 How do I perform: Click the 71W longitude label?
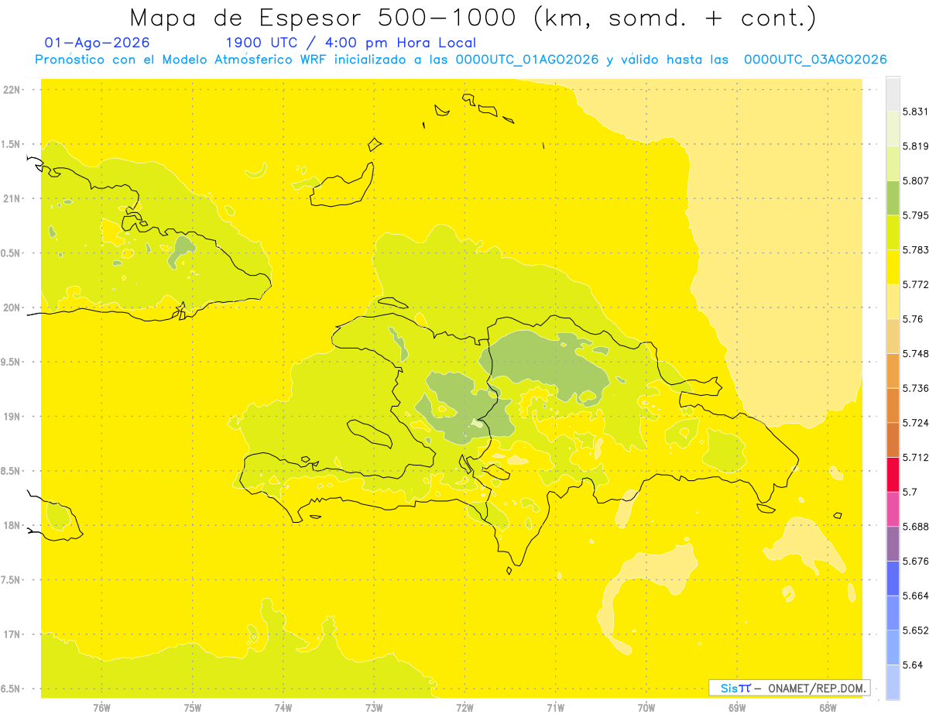(555, 708)
